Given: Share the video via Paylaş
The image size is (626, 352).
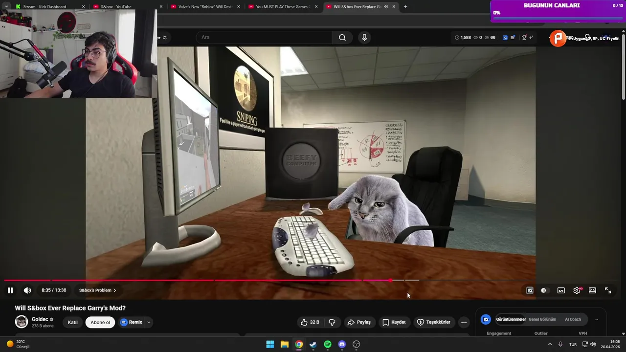Looking at the screenshot, I should tap(359, 322).
